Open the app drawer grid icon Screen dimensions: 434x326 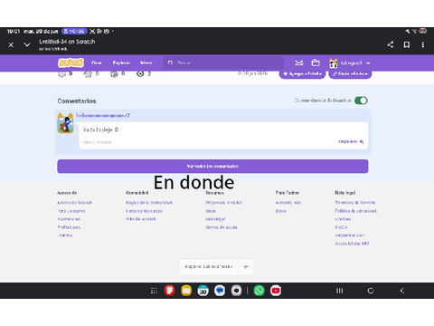coord(154,291)
